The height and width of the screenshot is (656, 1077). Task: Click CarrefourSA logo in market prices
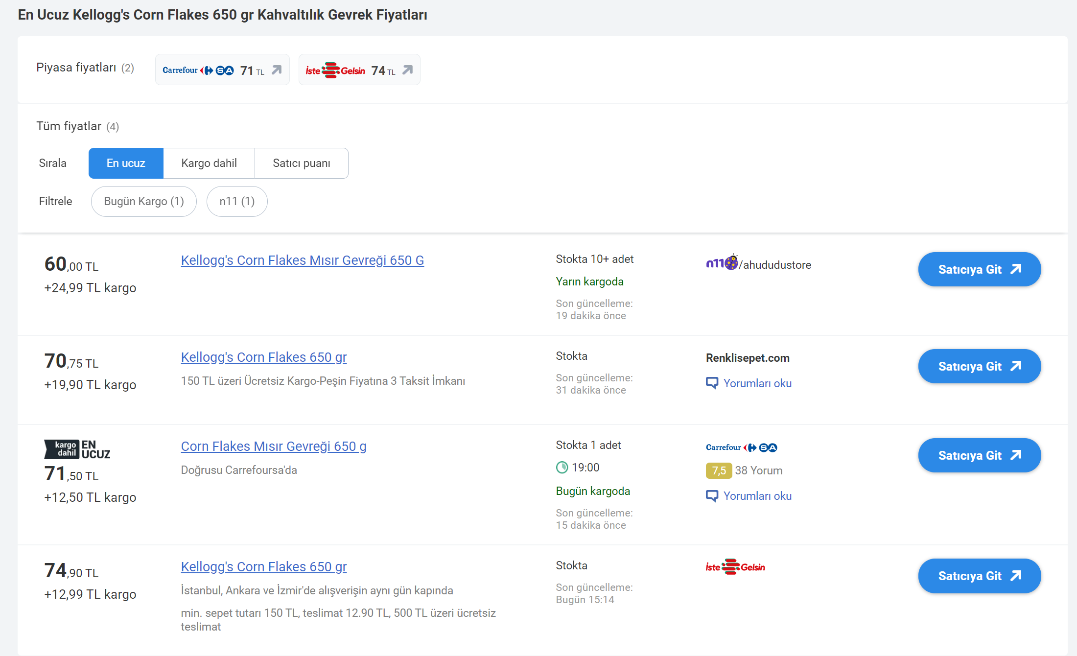click(x=198, y=70)
